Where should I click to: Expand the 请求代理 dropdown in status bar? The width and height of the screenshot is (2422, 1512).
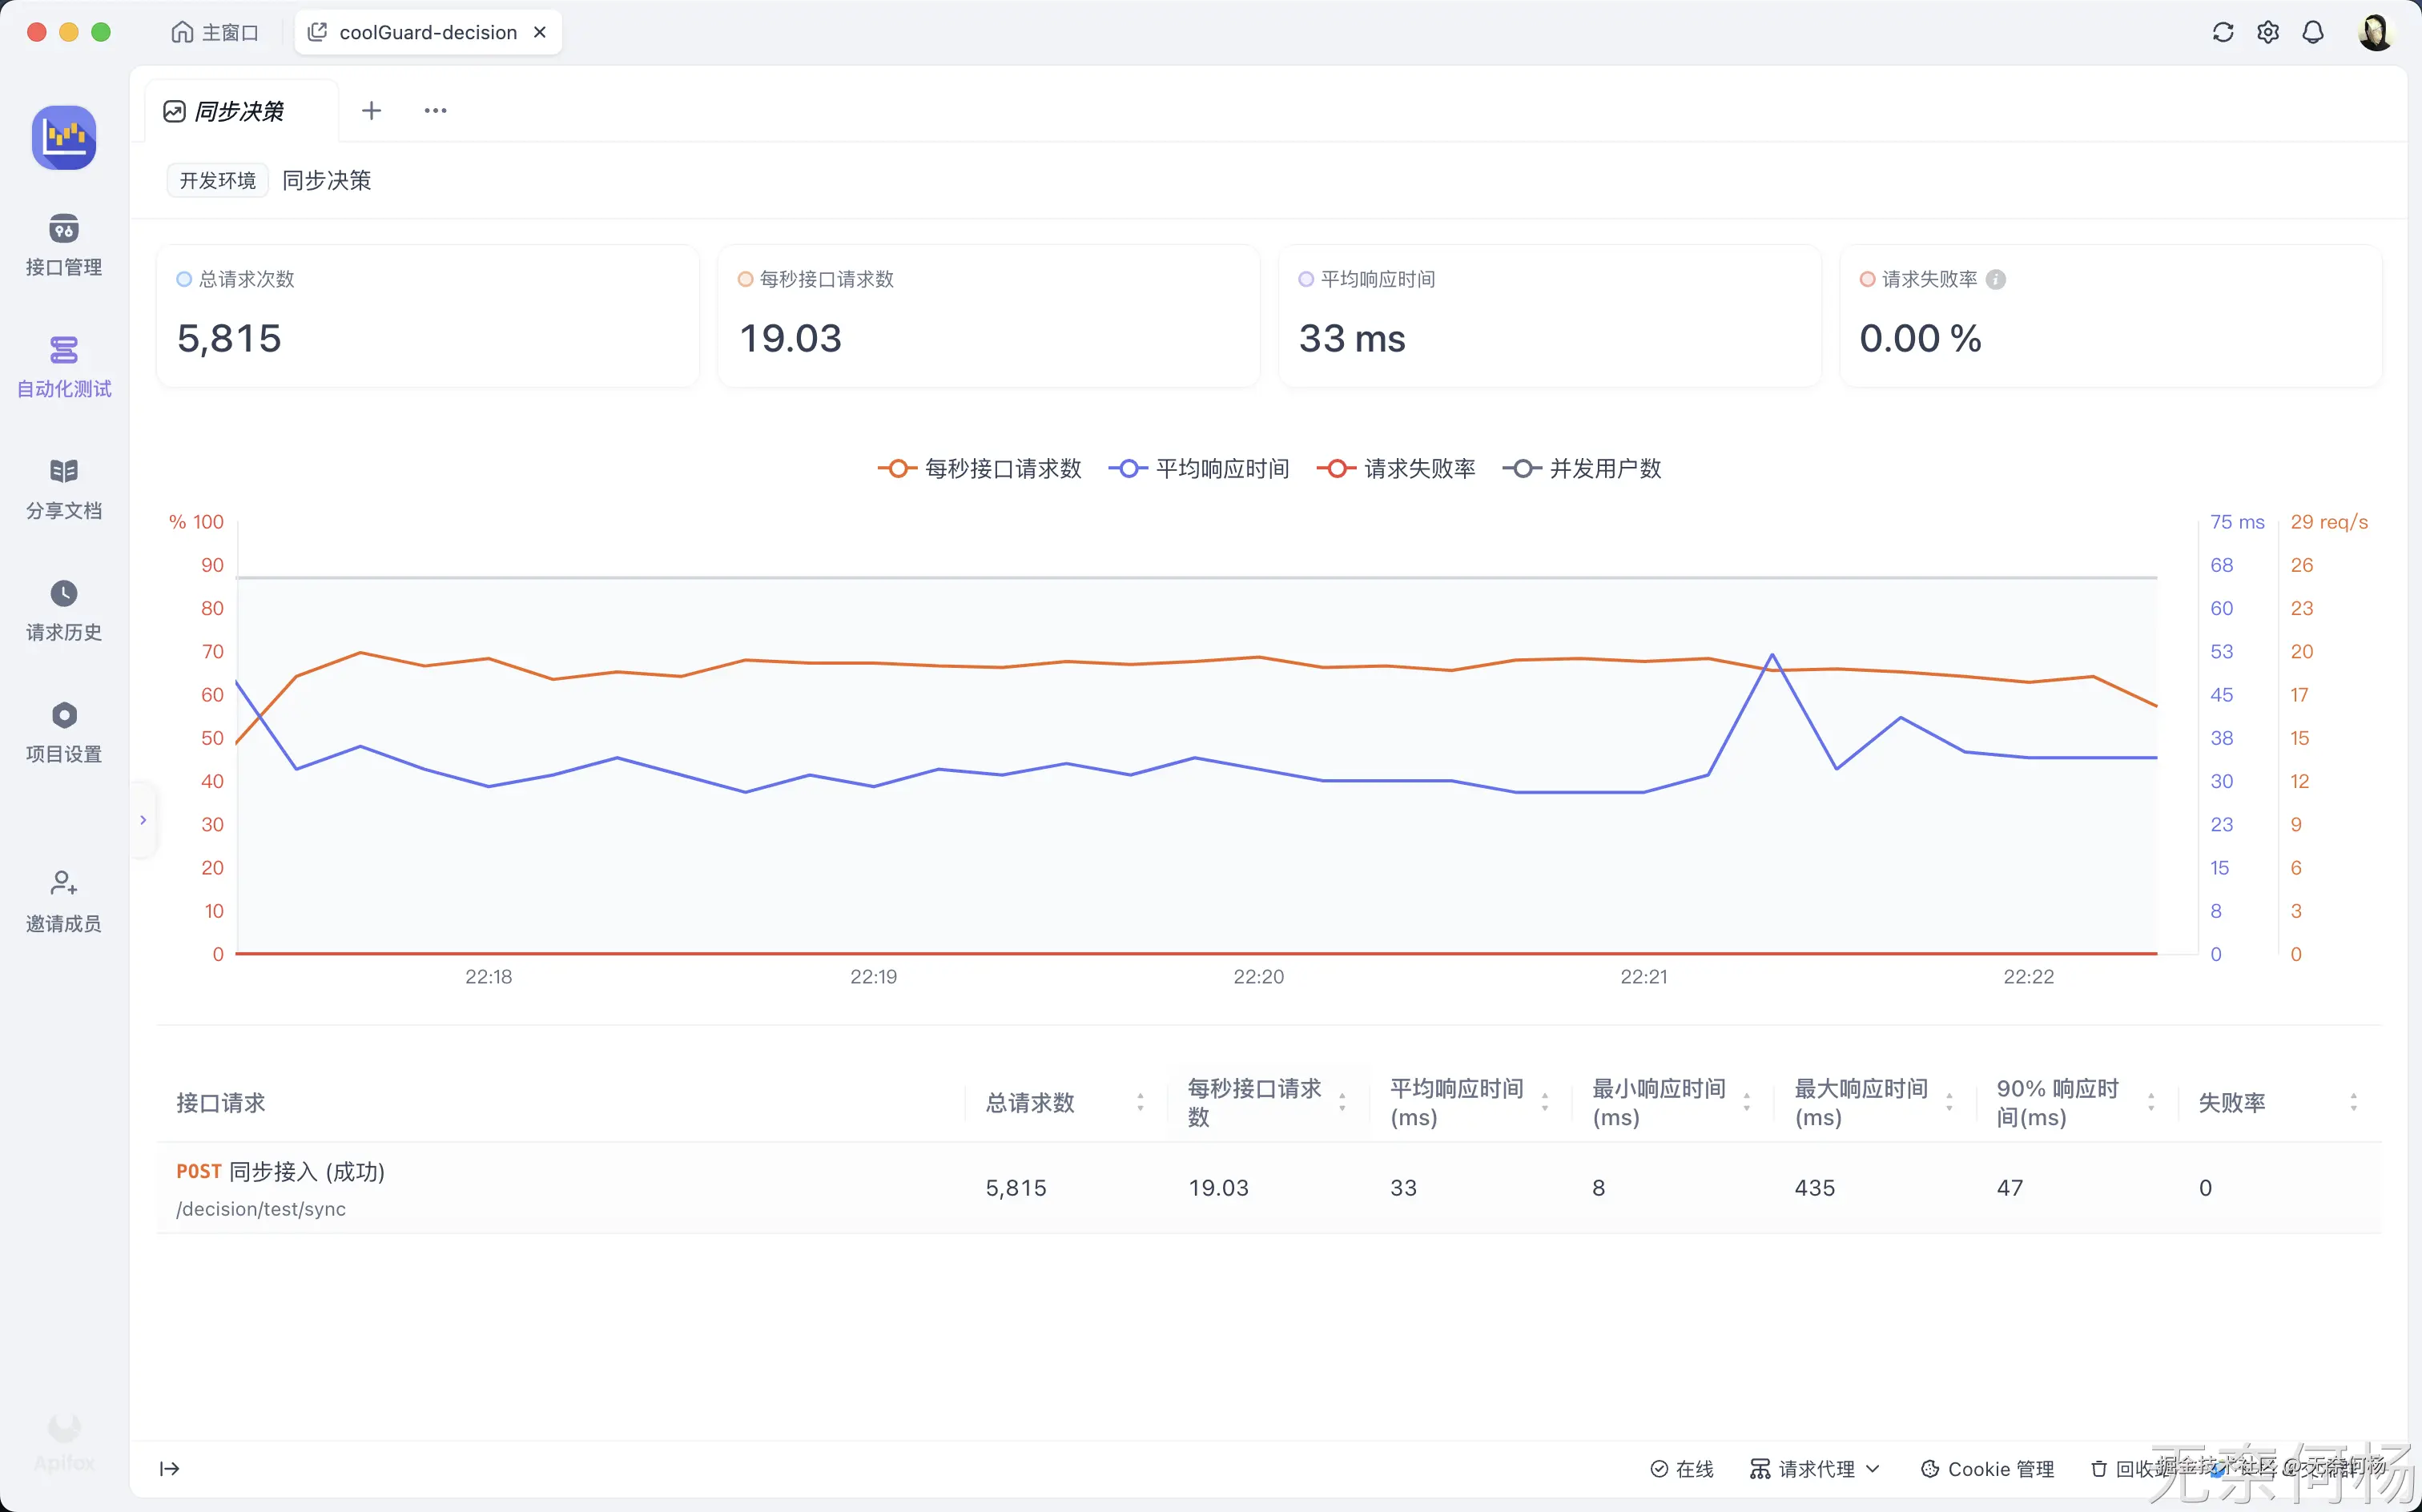pyautogui.click(x=1814, y=1468)
